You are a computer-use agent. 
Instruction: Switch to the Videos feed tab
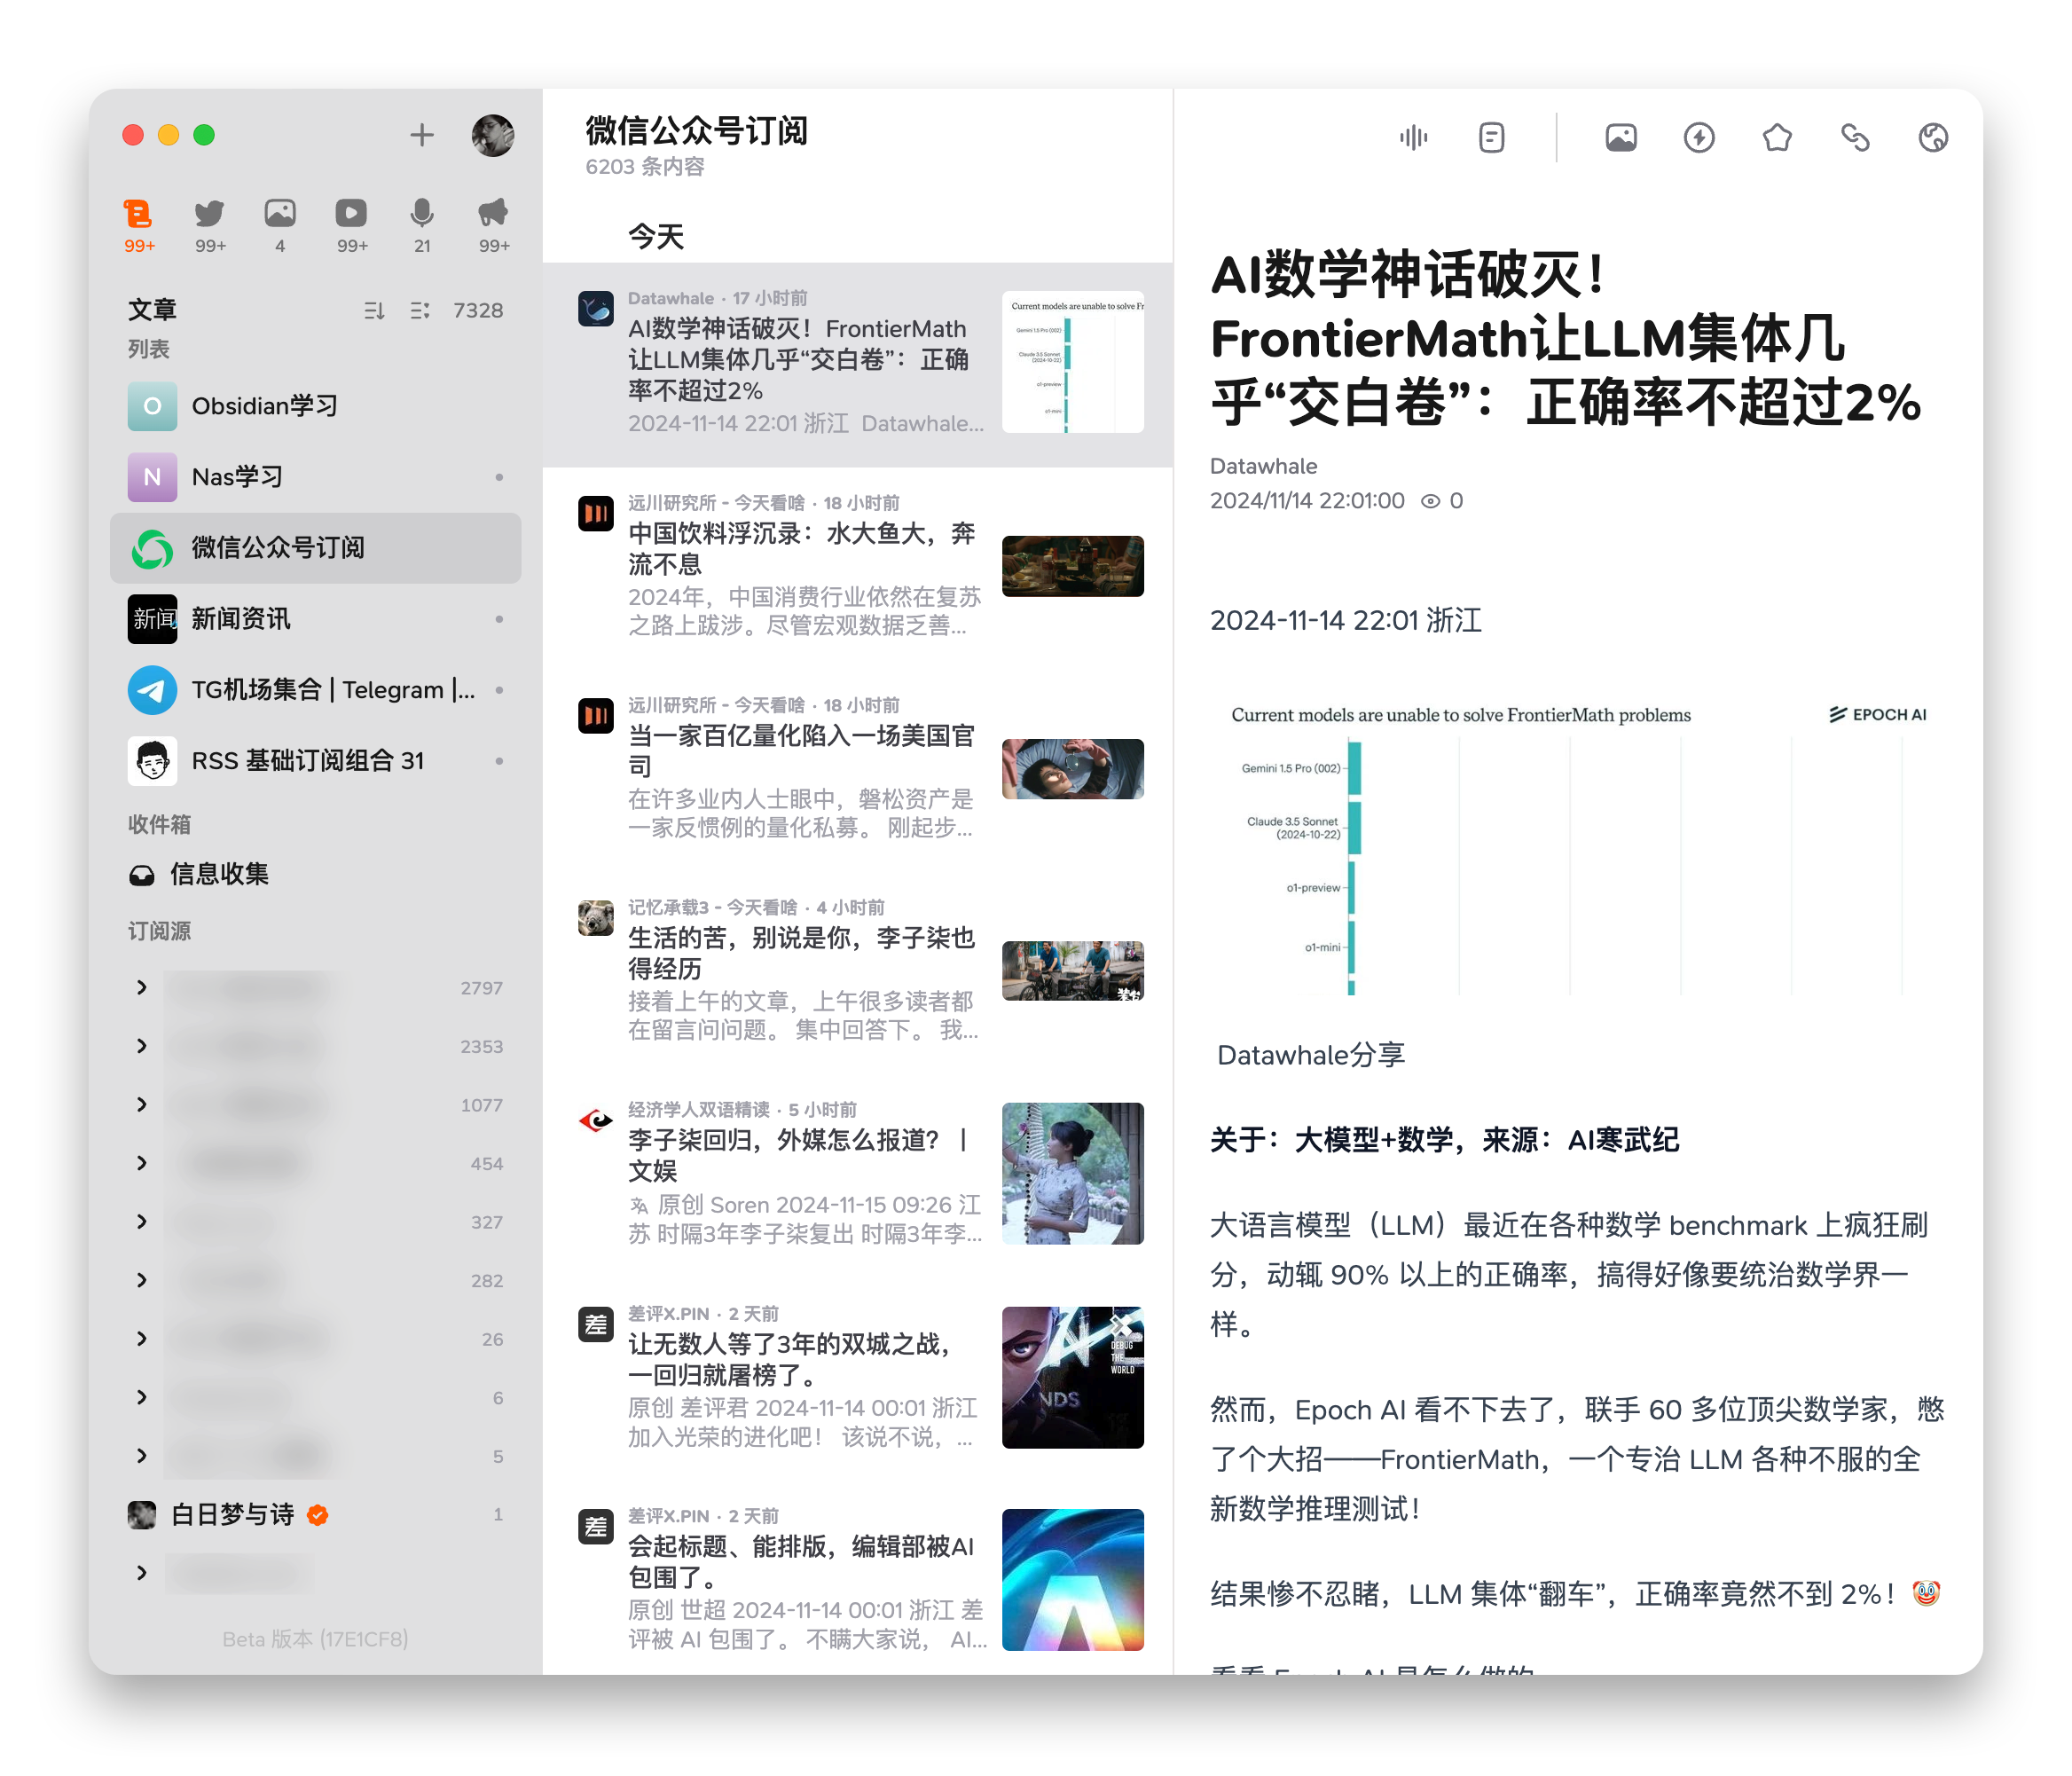coord(351,225)
